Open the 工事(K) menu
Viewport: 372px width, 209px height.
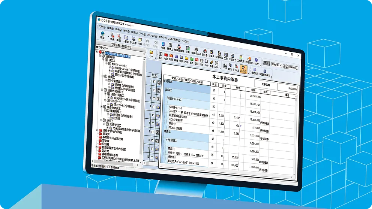pyautogui.click(x=102, y=27)
